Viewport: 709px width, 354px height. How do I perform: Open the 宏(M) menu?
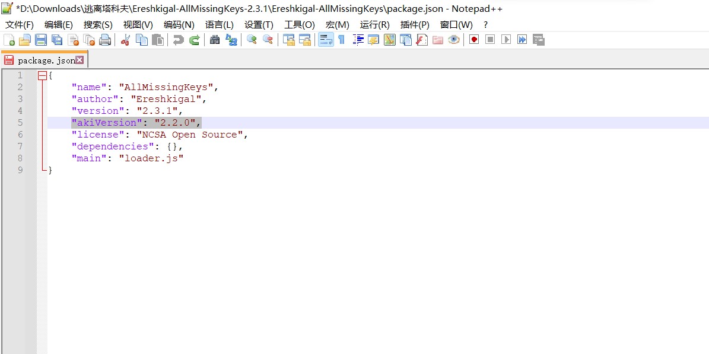[x=338, y=25]
